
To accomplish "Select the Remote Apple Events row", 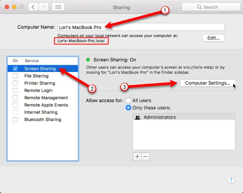I will pos(43,105).
